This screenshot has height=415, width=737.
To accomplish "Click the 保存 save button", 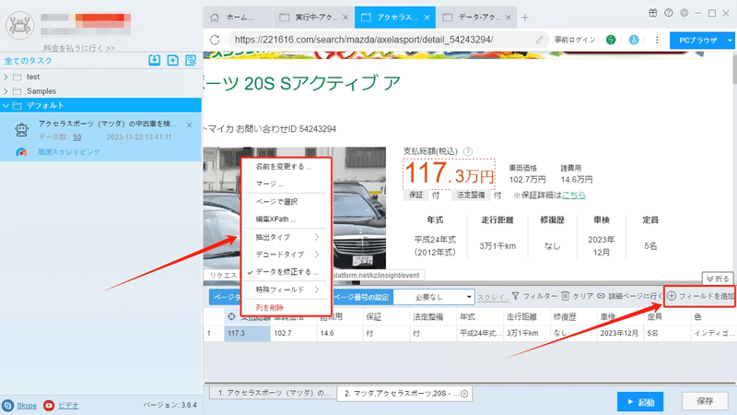I will 705,401.
